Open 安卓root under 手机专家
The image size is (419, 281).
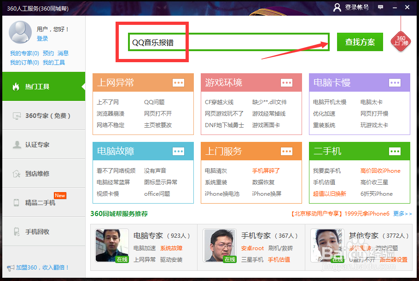pyautogui.click(x=252, y=248)
